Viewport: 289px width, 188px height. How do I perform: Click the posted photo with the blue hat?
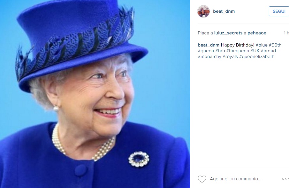click(95, 94)
